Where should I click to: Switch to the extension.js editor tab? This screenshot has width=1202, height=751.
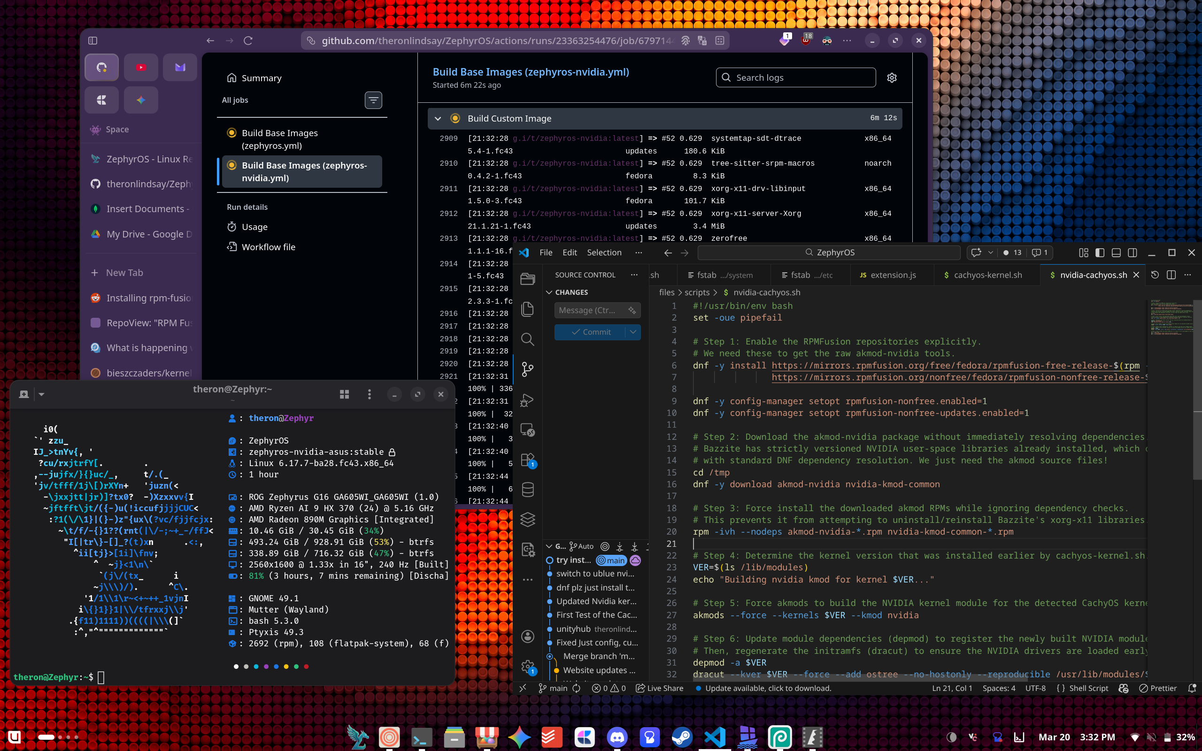coord(892,275)
